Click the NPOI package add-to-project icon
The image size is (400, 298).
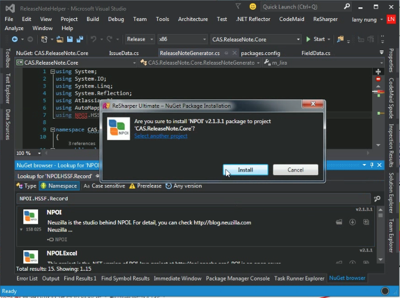click(366, 222)
